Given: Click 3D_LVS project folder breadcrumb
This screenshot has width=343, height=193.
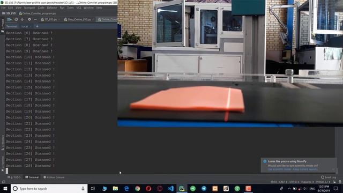Looking at the screenshot, I should [9, 13].
